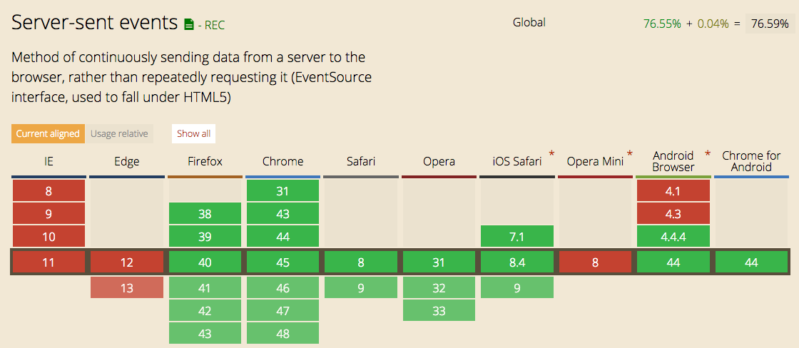The image size is (799, 348).
Task: Select the Firefox 42 cell
Action: coord(205,311)
